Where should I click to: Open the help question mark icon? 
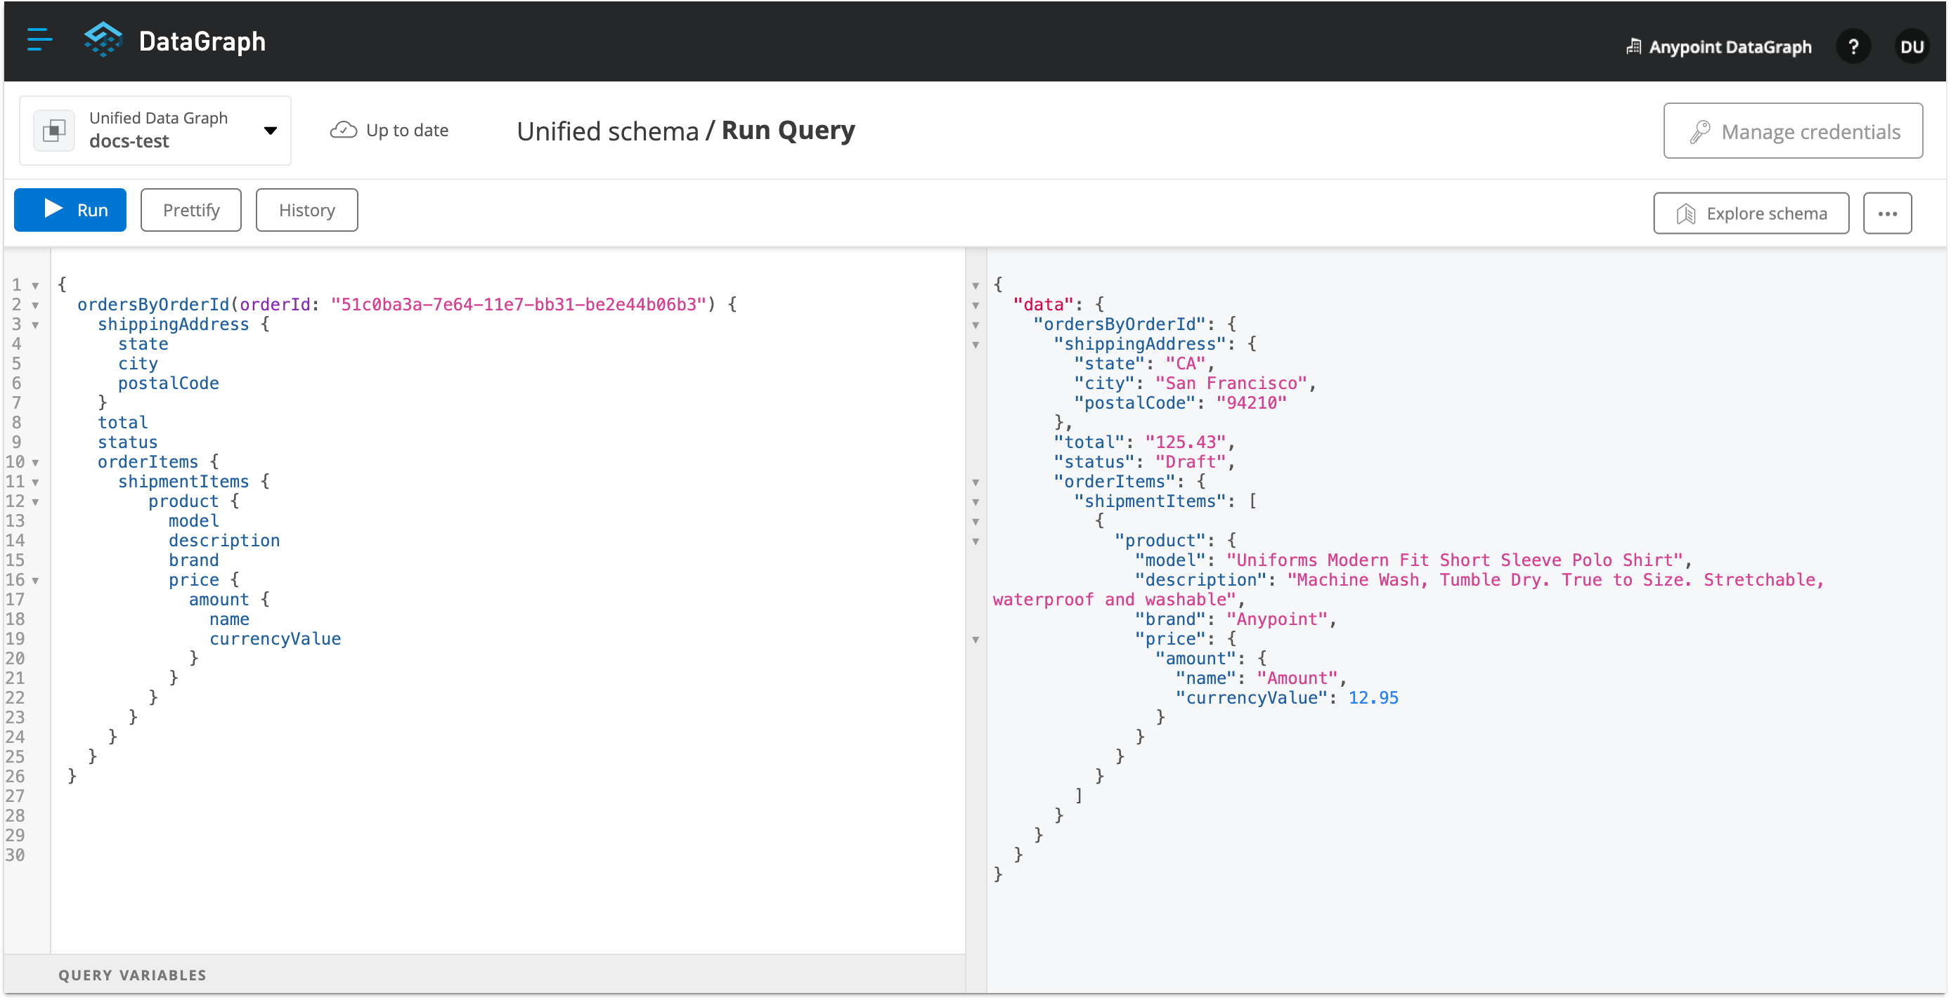pos(1853,46)
